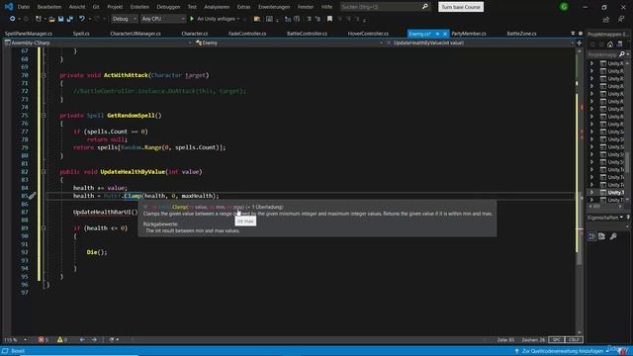Click Zur Quellcodeverwaltung hinzufügen in status bar
The height and width of the screenshot is (356, 633).
coord(563,351)
